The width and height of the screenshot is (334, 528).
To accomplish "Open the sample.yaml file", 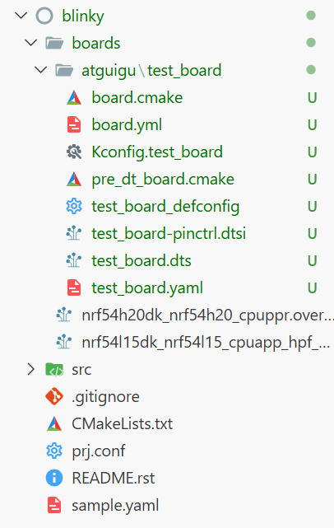I will (115, 506).
